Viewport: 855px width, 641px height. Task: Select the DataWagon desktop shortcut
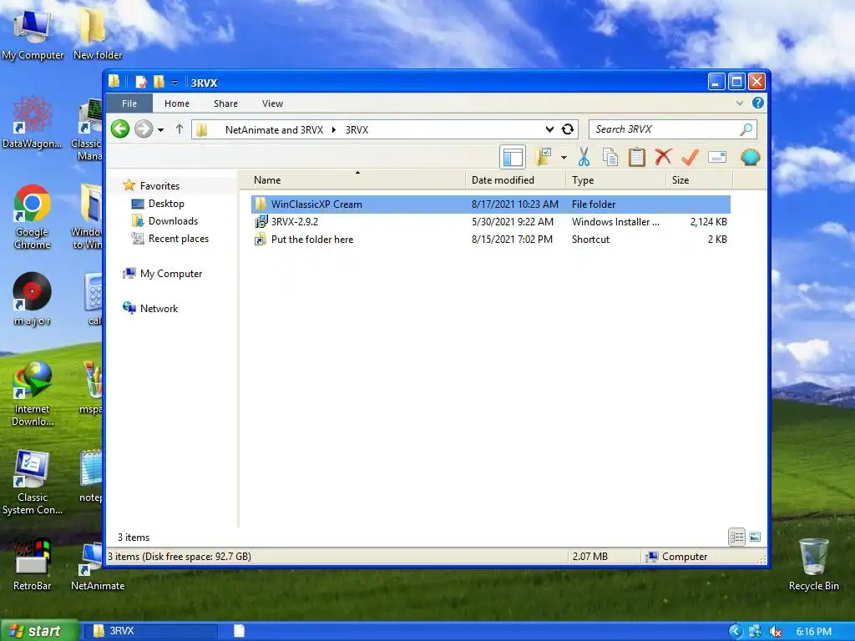point(33,122)
